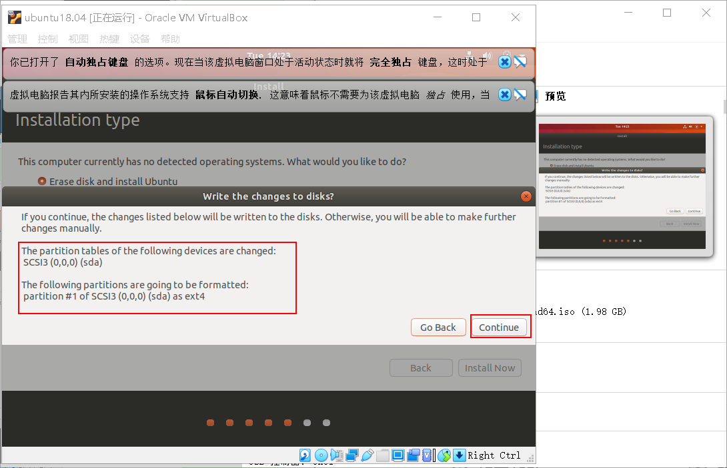727x468 pixels.
Task: Click the 预览 section header
Action: tap(556, 97)
